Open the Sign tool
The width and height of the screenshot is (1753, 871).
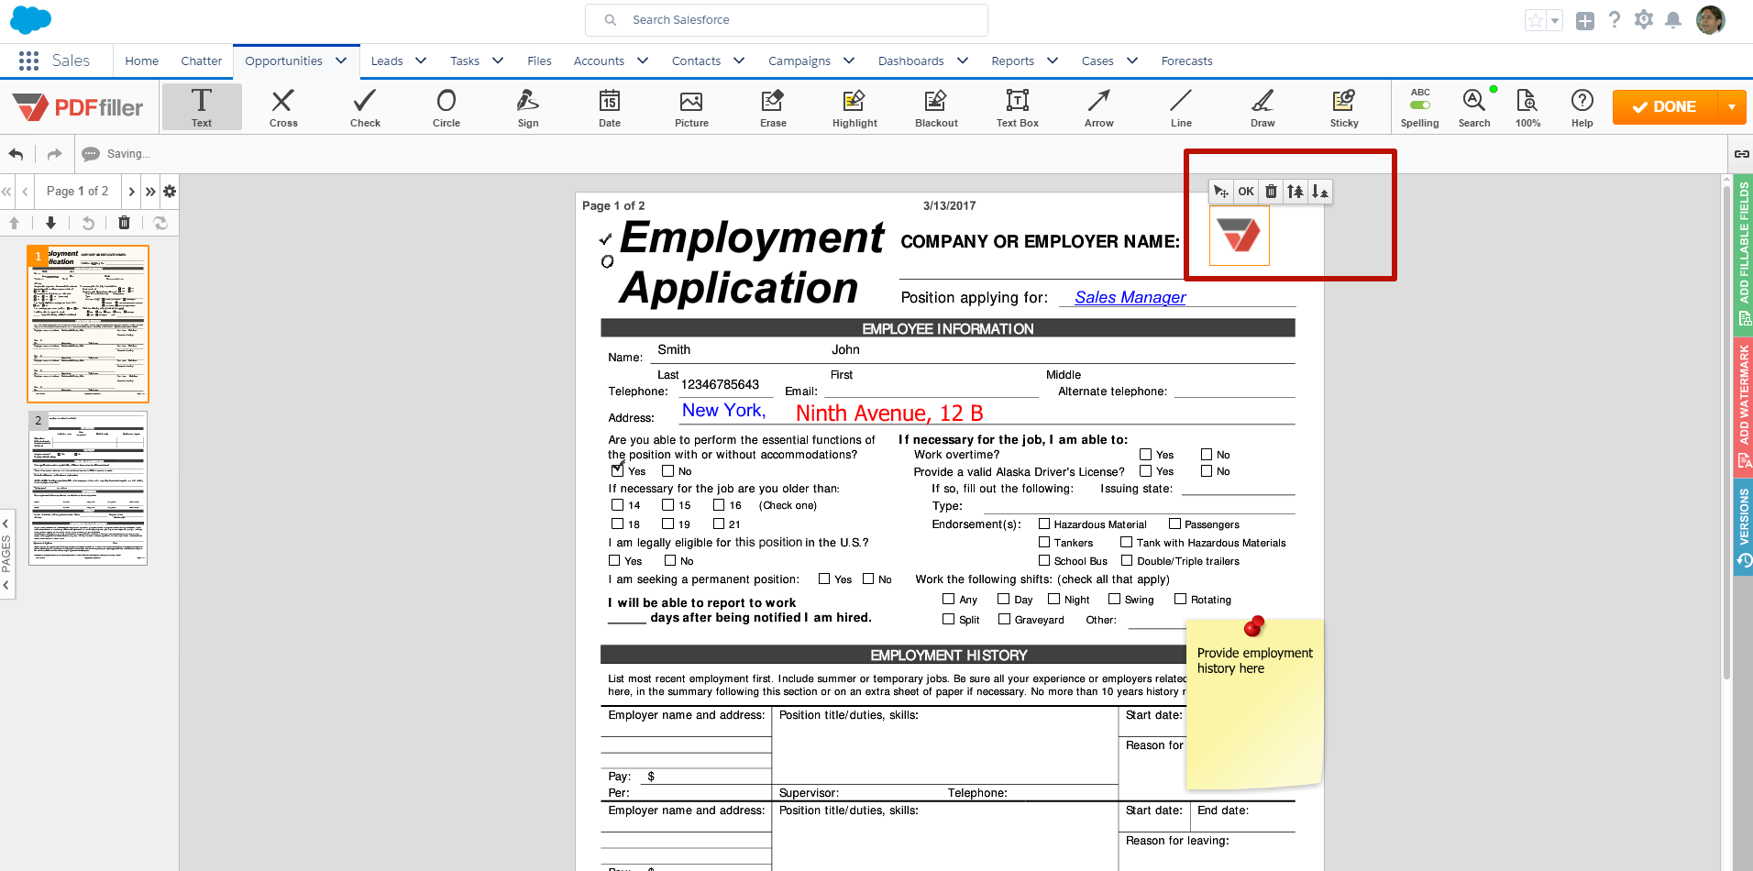click(x=528, y=106)
